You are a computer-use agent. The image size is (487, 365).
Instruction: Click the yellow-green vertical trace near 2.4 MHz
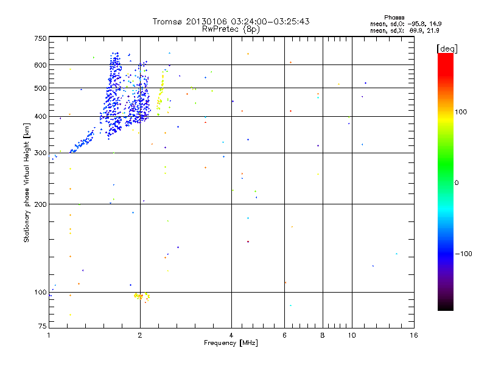click(x=161, y=93)
